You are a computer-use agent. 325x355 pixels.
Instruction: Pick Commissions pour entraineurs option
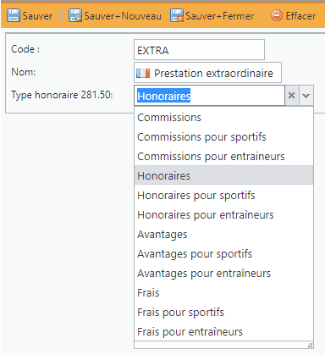pos(223,157)
